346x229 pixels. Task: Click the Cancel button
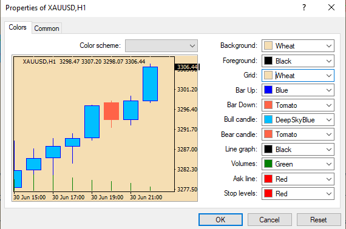[270, 219]
